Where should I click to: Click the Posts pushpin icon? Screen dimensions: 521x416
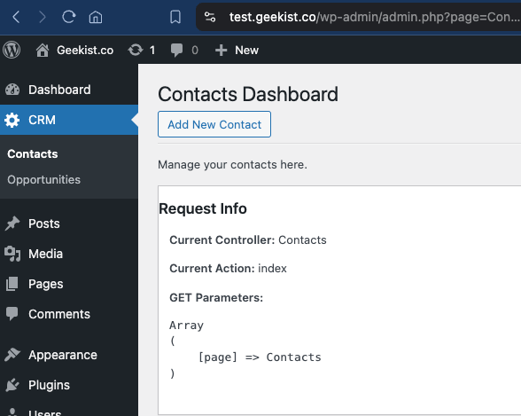coord(12,224)
